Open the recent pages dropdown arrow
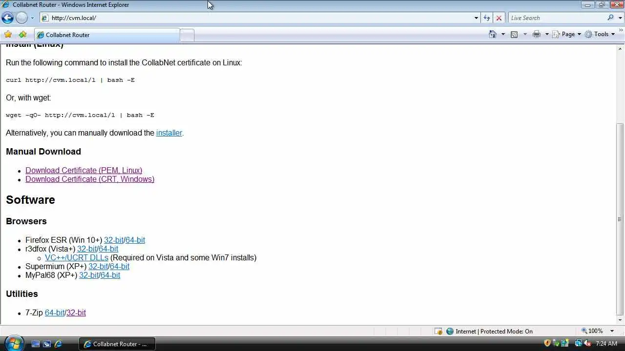 pos(32,18)
